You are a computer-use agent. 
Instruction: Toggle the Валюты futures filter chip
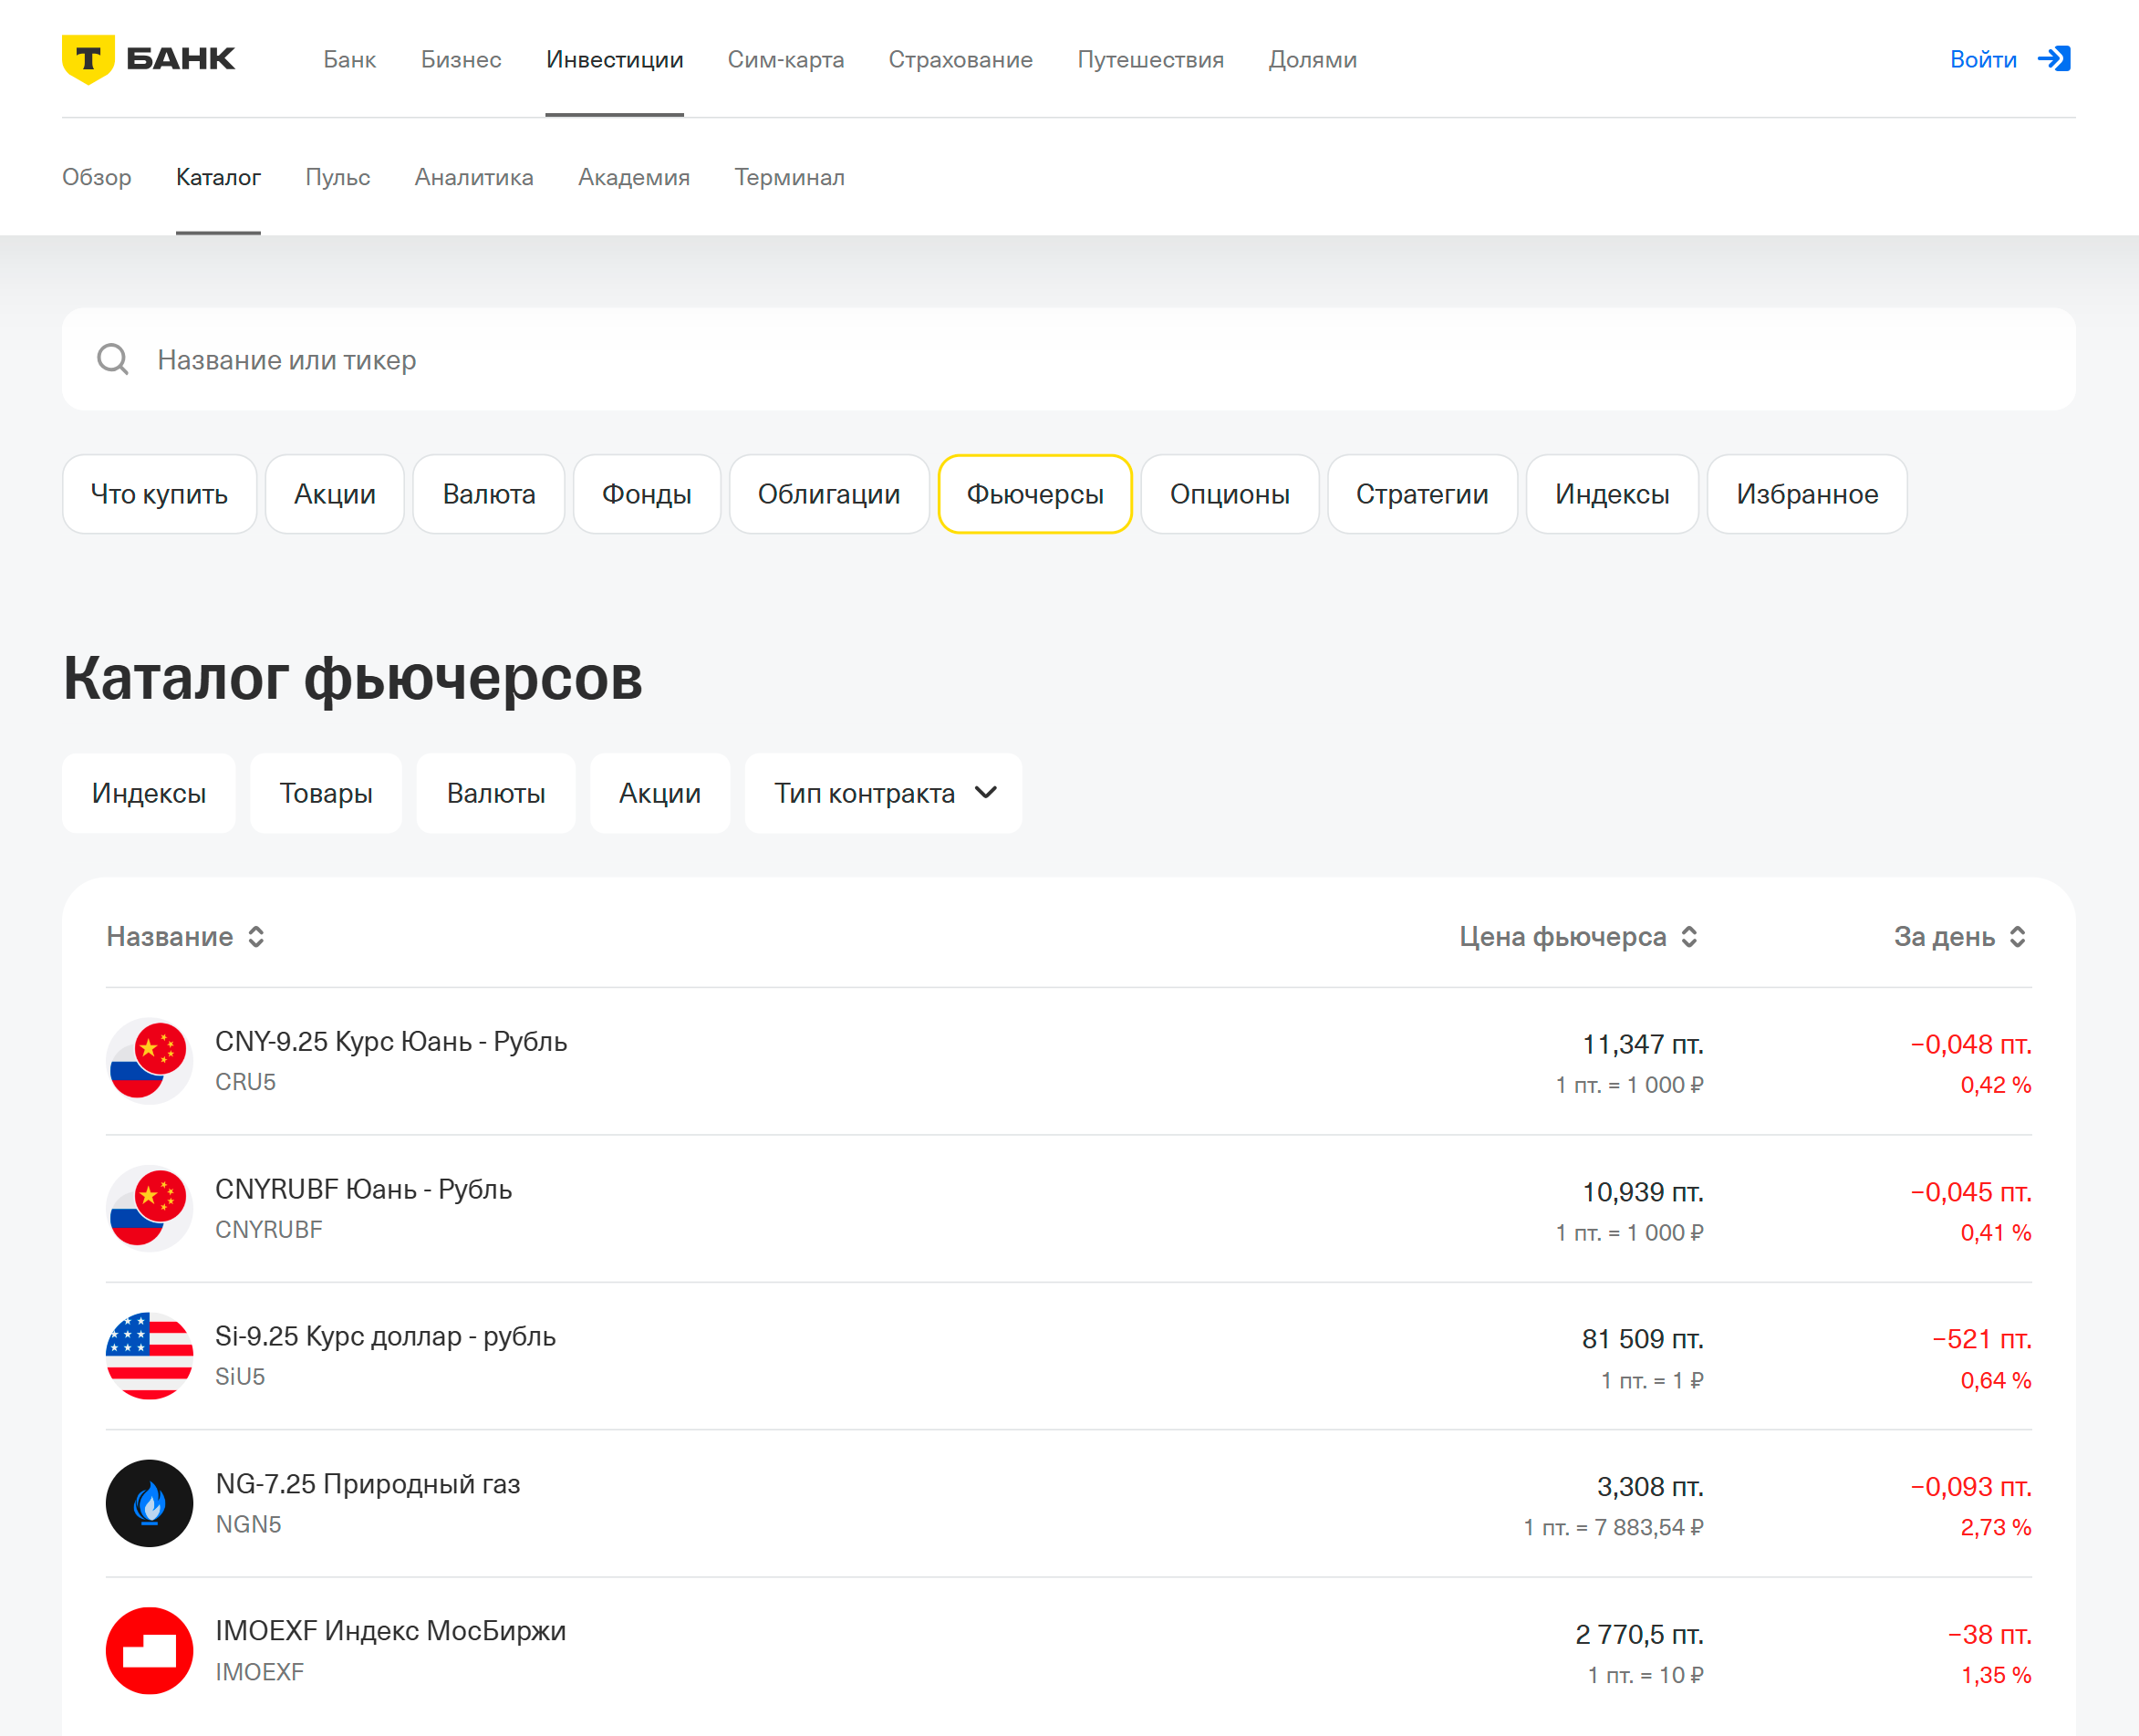(x=496, y=793)
